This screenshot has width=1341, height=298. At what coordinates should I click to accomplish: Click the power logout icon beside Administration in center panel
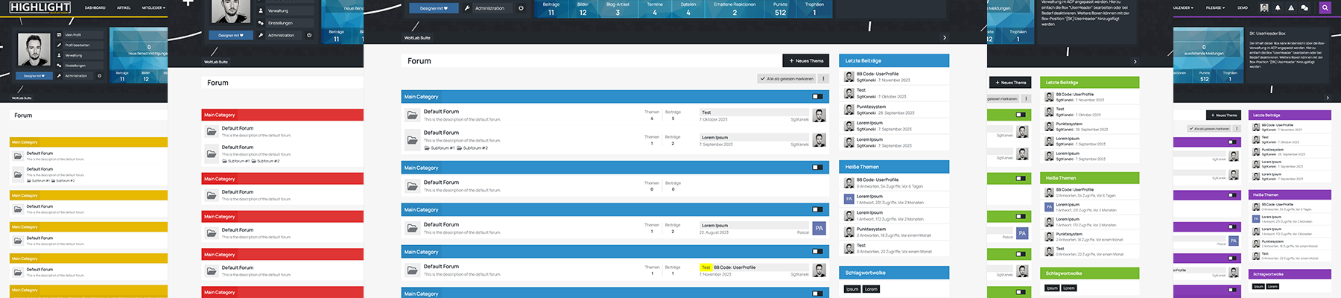click(x=521, y=8)
